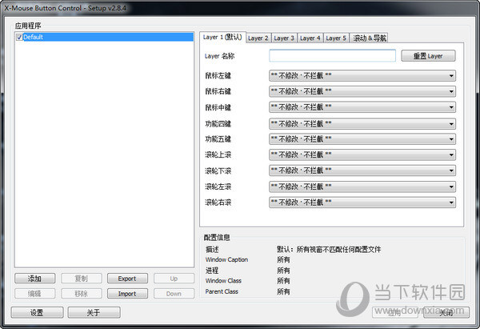
Task: Click the 应用 apply button
Action: pyautogui.click(x=395, y=312)
